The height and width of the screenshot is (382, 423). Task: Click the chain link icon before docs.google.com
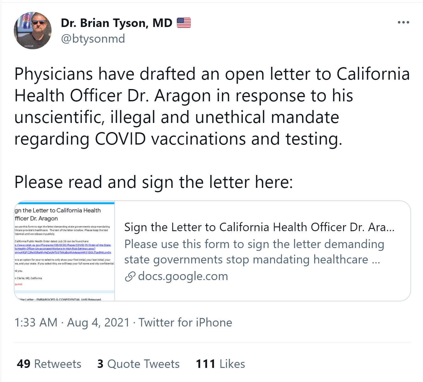(x=130, y=277)
